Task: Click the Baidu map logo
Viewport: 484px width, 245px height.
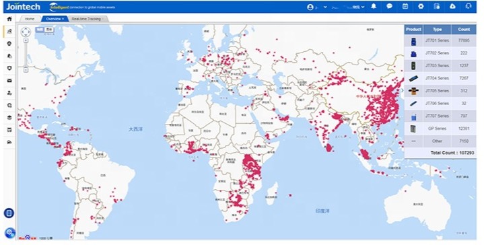Action: click(x=28, y=238)
